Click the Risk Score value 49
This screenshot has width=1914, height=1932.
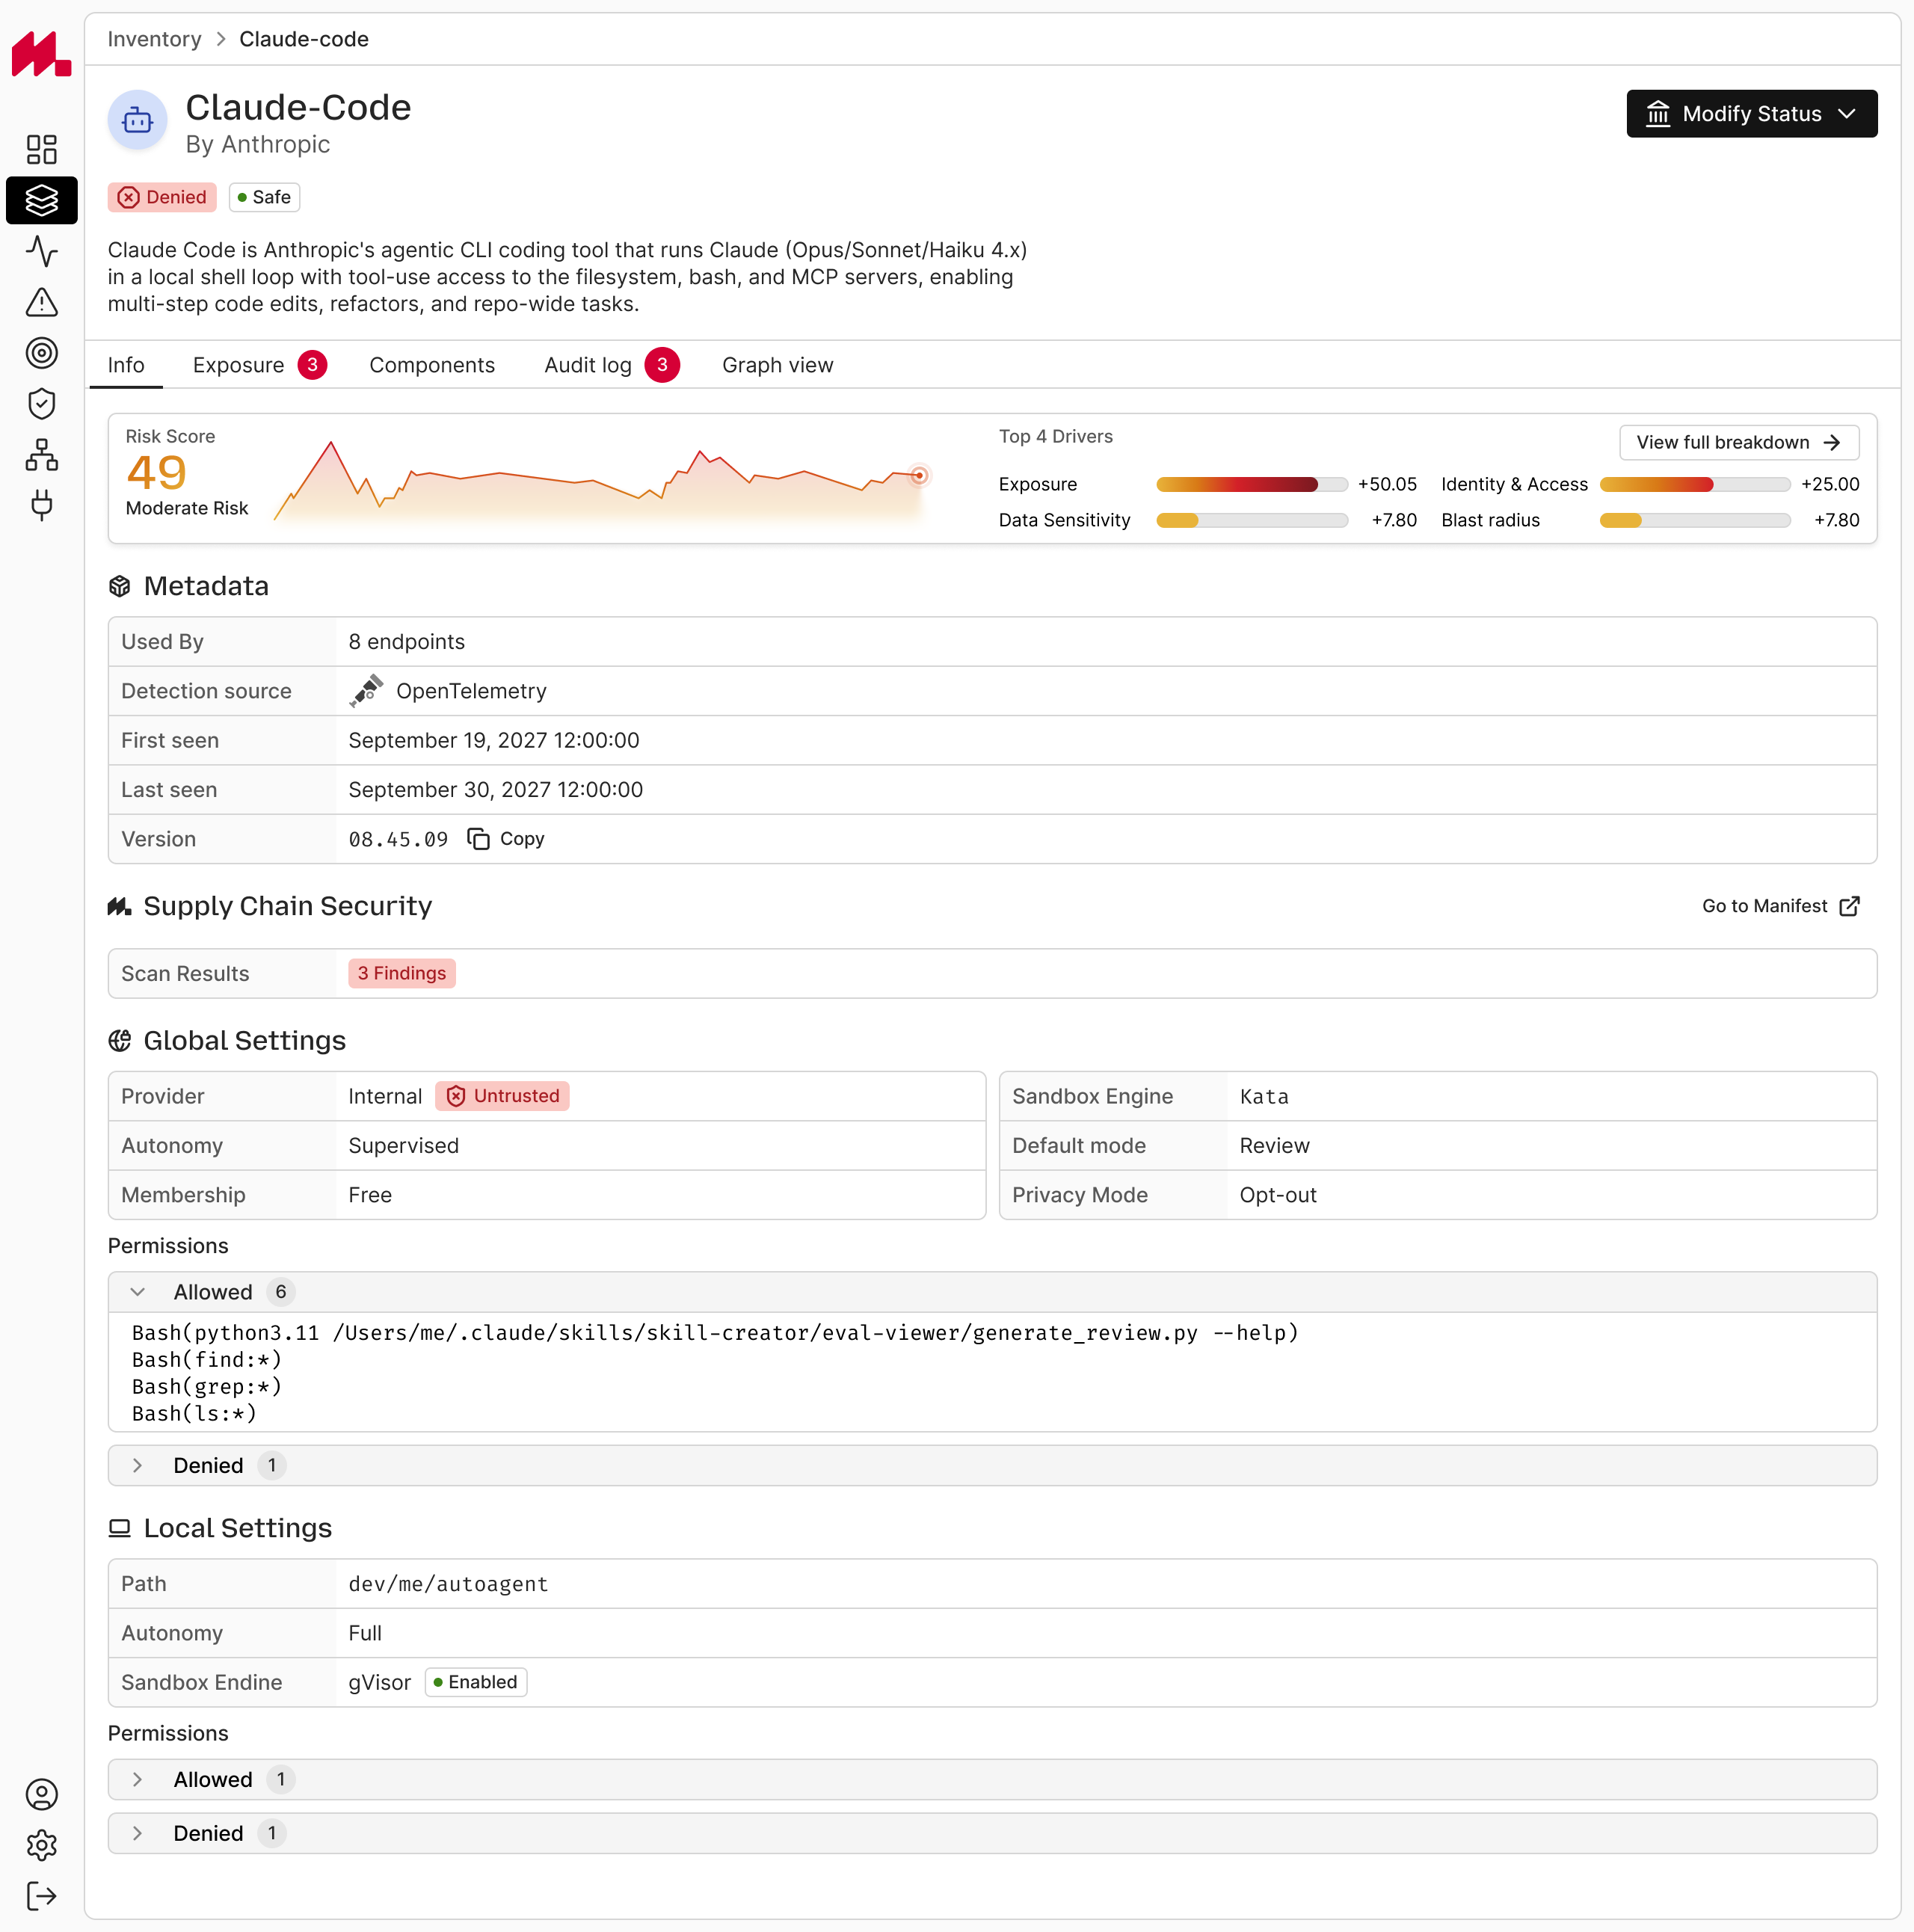point(156,472)
